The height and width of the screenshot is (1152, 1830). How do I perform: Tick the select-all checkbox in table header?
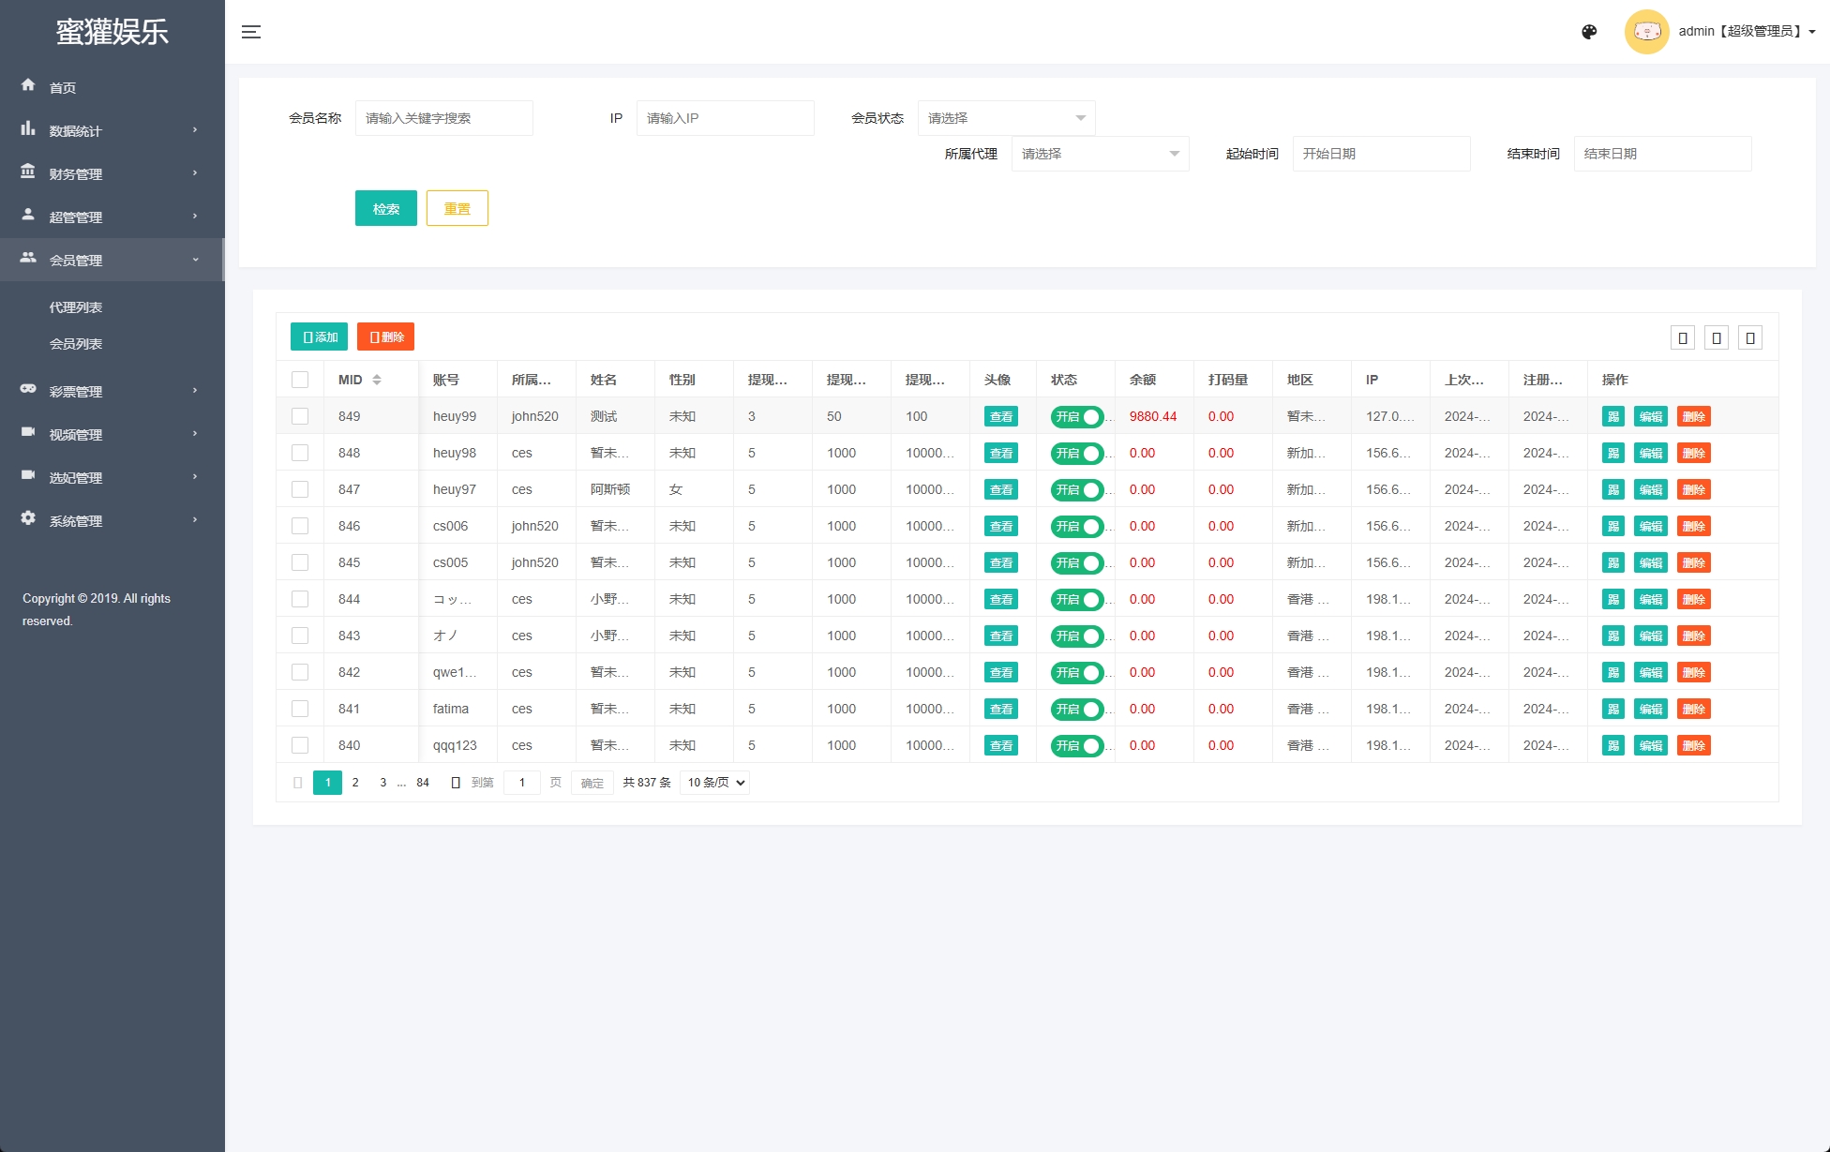[300, 380]
